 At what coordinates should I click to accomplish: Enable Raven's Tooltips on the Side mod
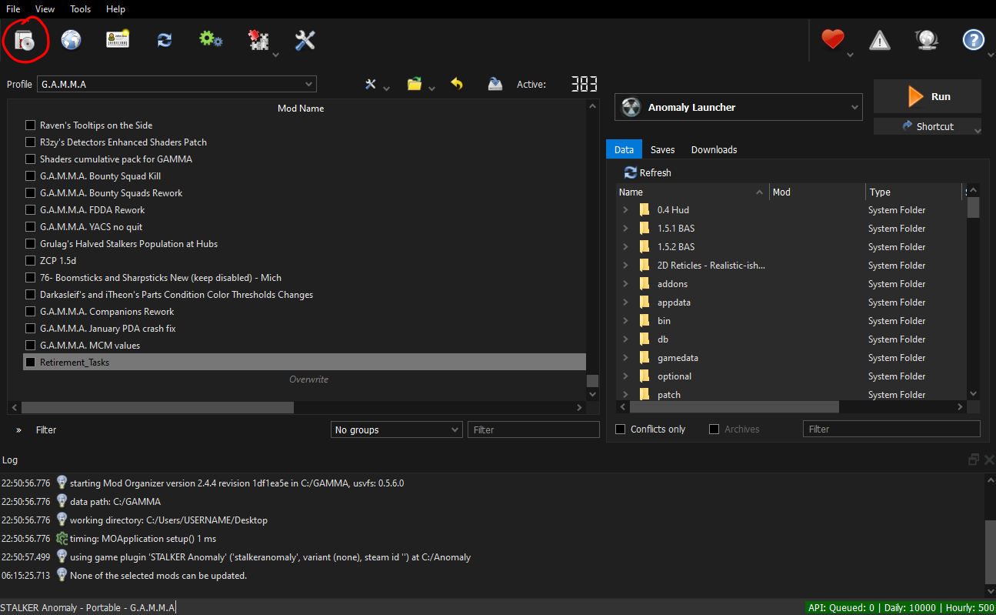29,125
